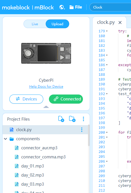
Task: Click the day_01.mp3 audio icon
Action: tap(17, 166)
